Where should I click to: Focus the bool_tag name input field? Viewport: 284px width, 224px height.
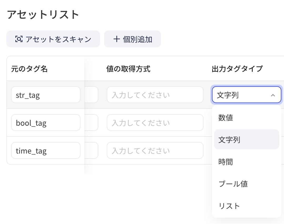pos(46,123)
